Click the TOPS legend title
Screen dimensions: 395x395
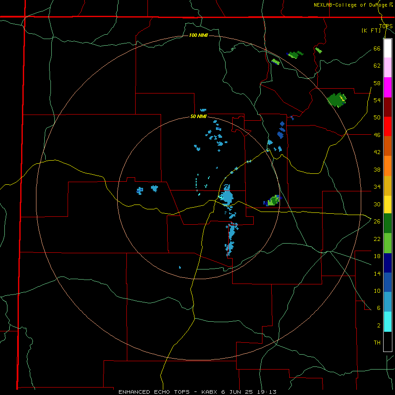click(x=386, y=26)
